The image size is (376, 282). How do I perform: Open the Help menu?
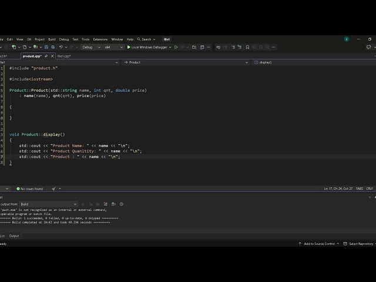[x=130, y=39]
